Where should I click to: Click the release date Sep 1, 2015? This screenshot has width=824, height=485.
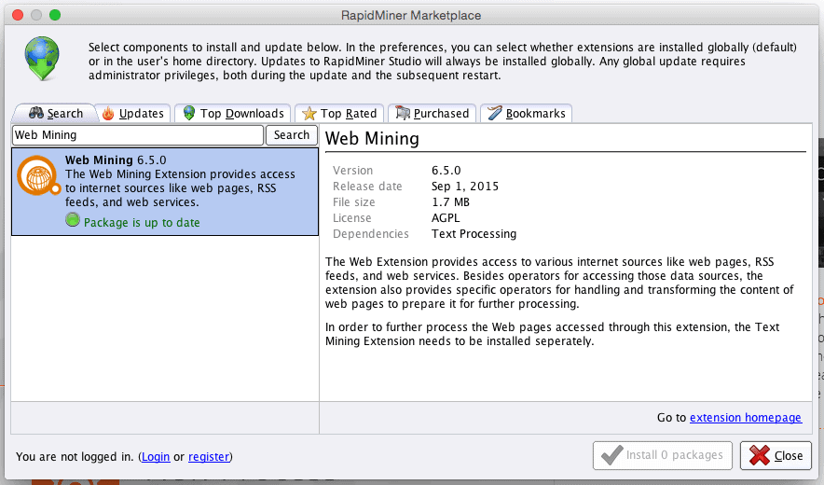tap(465, 187)
